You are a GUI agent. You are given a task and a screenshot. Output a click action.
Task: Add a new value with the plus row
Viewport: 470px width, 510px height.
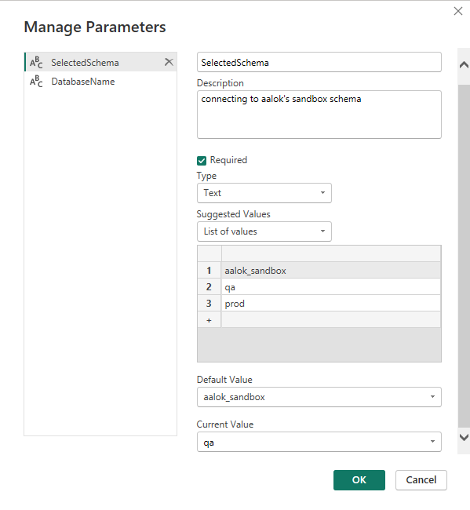[x=209, y=320]
